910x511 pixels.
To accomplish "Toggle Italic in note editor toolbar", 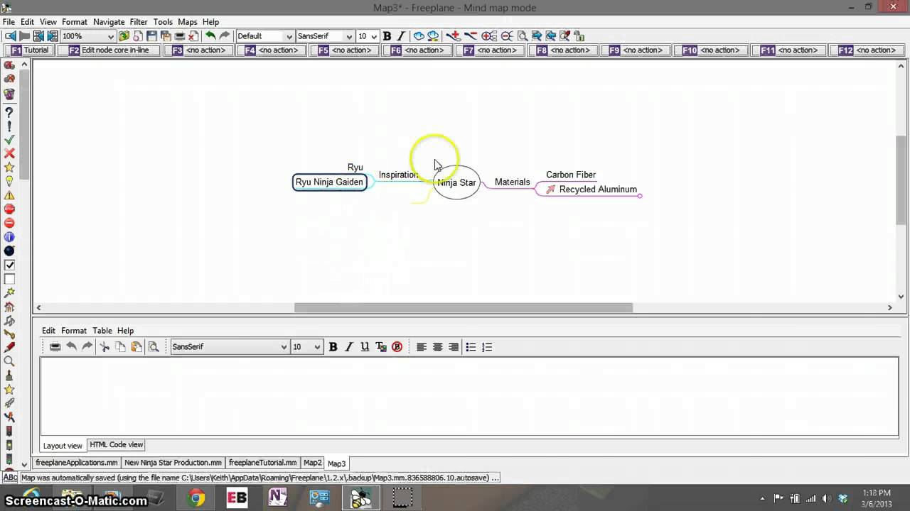I will [x=349, y=347].
